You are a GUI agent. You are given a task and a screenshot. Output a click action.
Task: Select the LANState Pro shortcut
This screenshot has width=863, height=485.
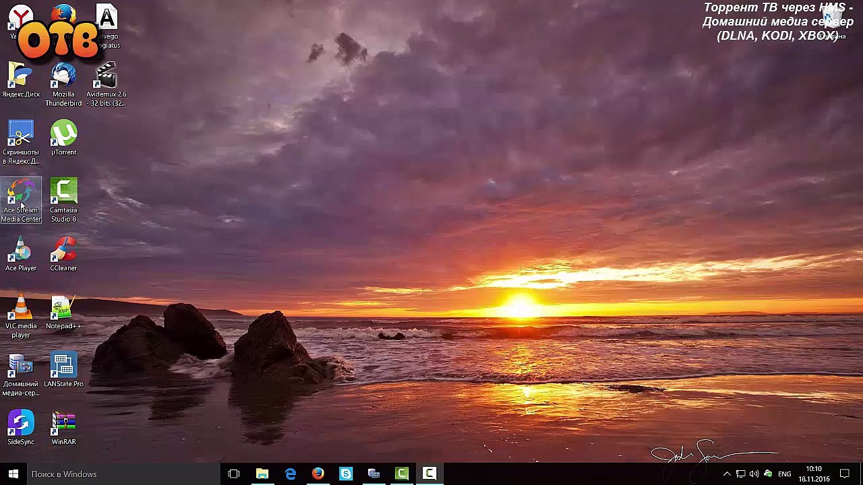pyautogui.click(x=63, y=370)
